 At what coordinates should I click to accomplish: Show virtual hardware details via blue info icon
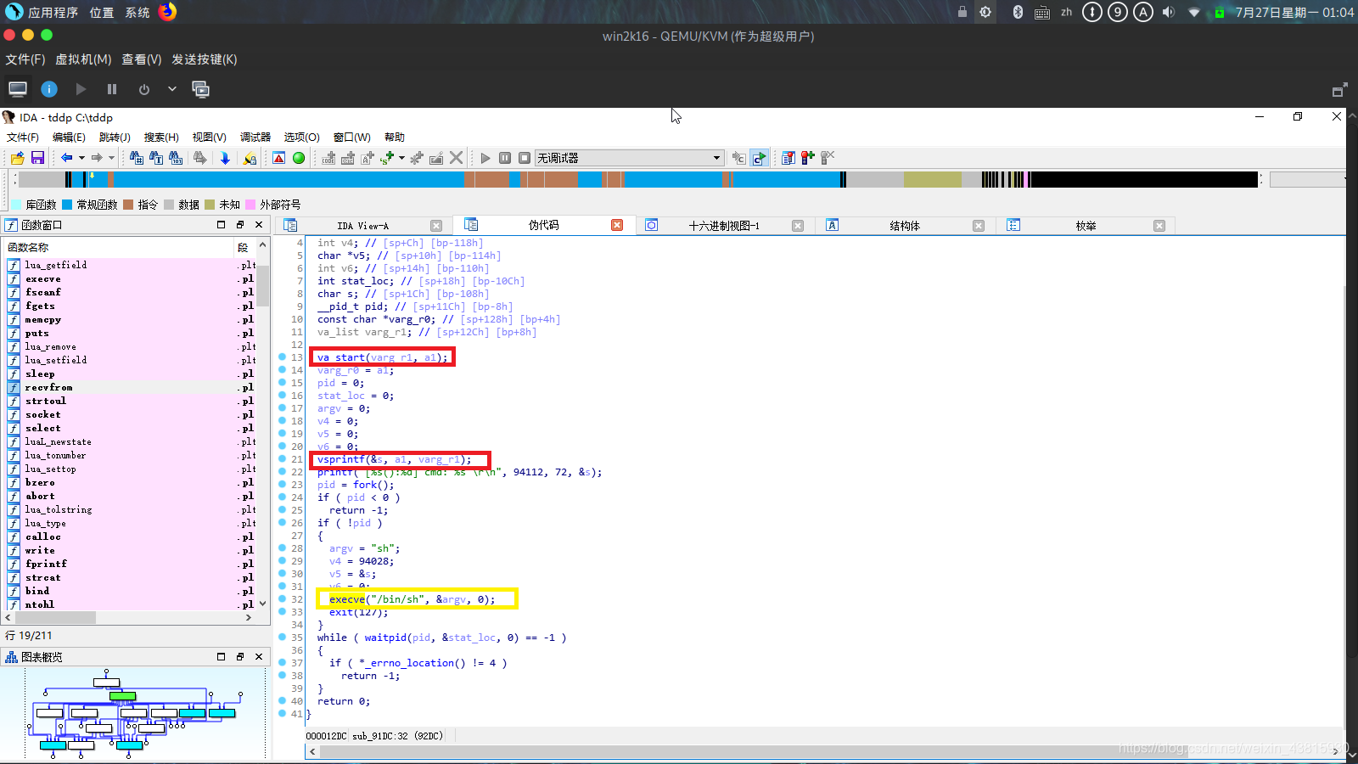(49, 89)
